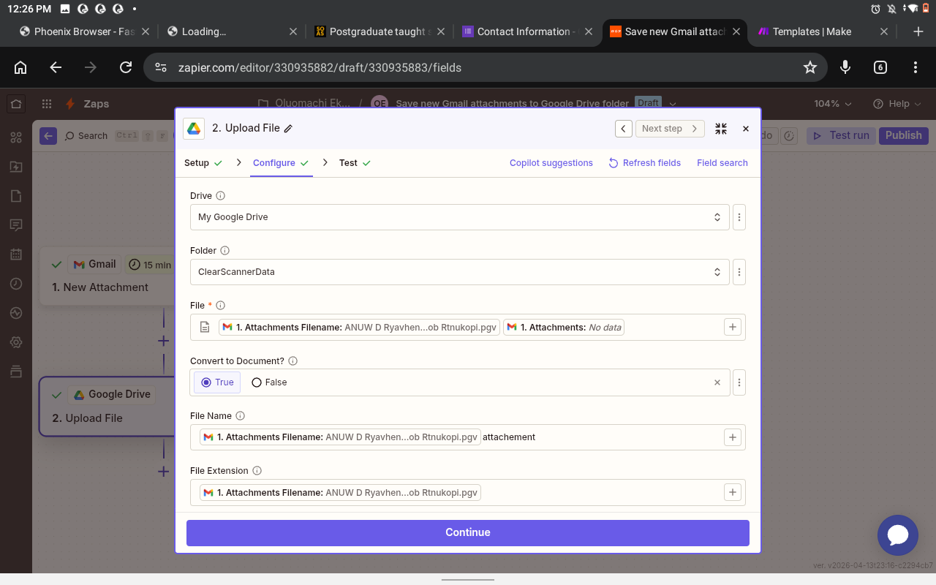Viewport: 936px width, 585px height.
Task: Clear the Convert to Document selection with X
Action: [x=717, y=382]
